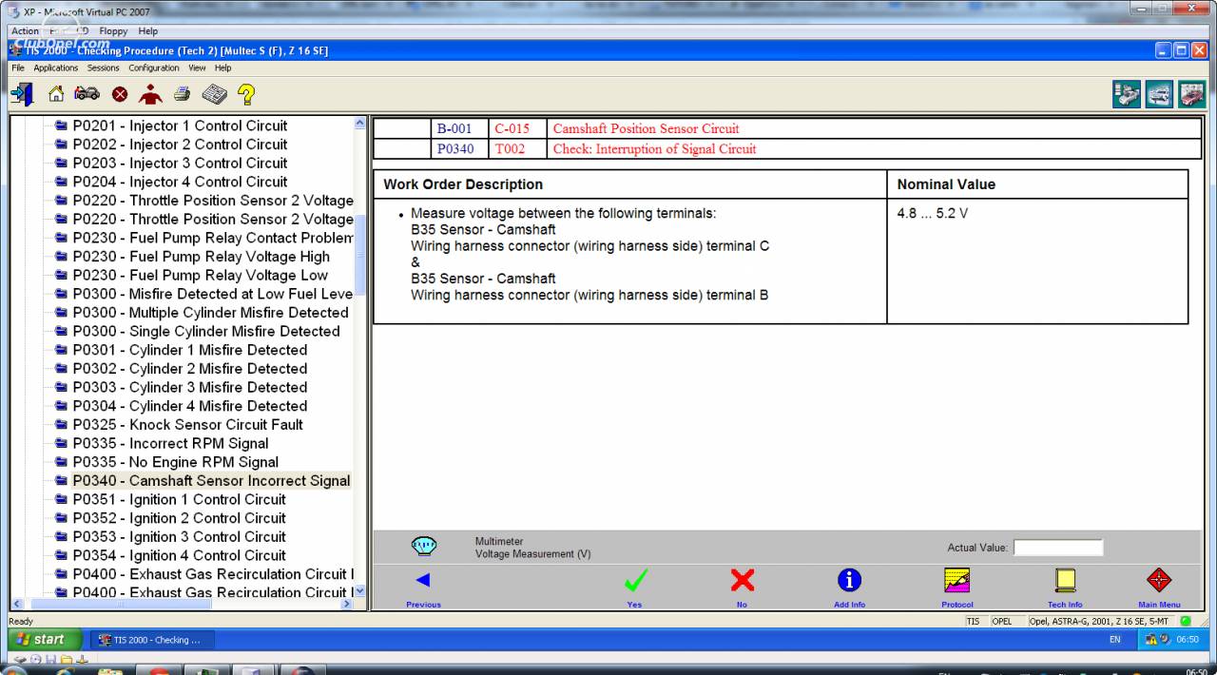
Task: Open the vehicle repair car toolbar icon
Action: click(x=87, y=94)
